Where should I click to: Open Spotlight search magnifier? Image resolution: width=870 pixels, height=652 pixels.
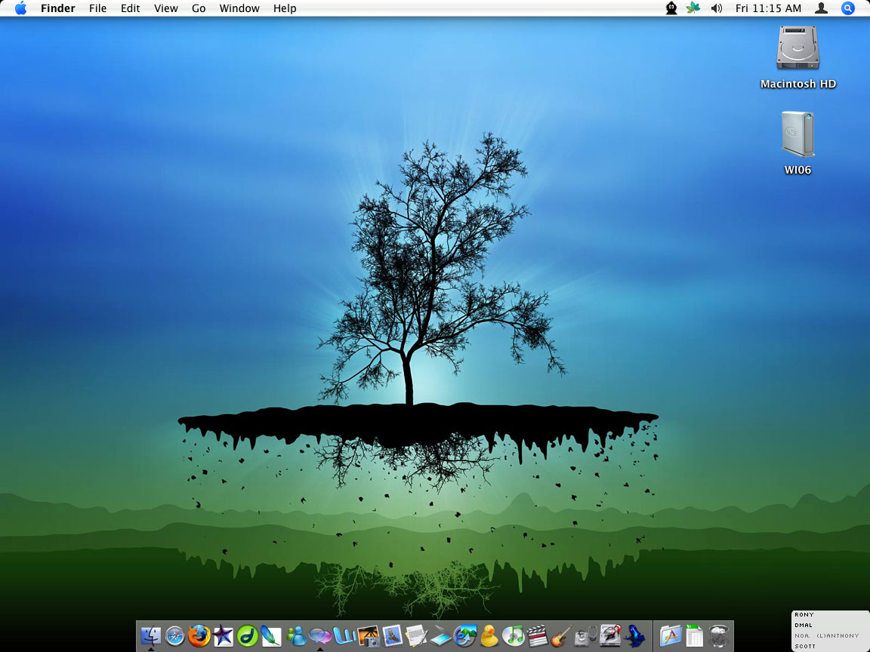click(847, 8)
